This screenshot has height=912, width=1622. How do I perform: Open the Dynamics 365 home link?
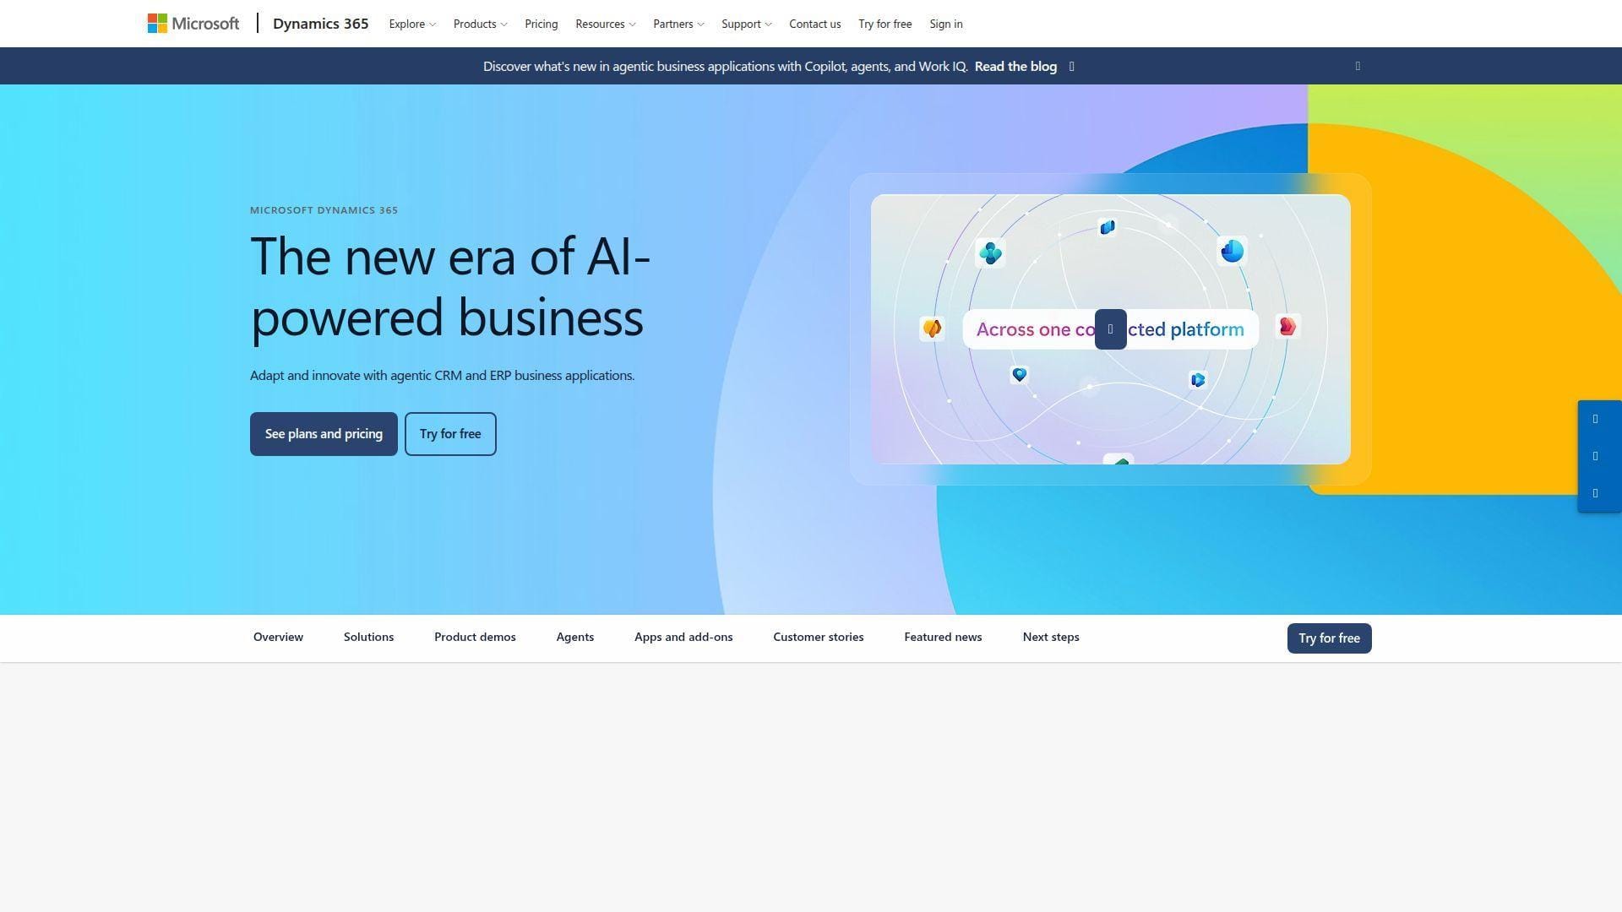[320, 24]
